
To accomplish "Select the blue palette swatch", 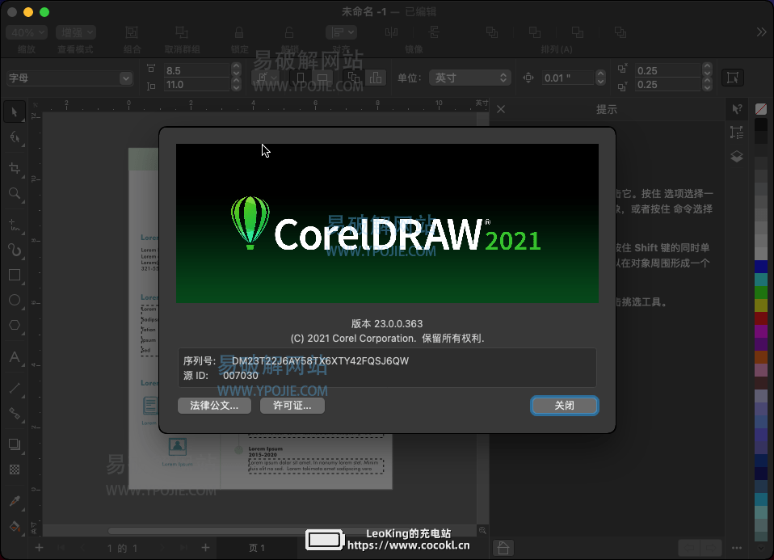I will [761, 267].
